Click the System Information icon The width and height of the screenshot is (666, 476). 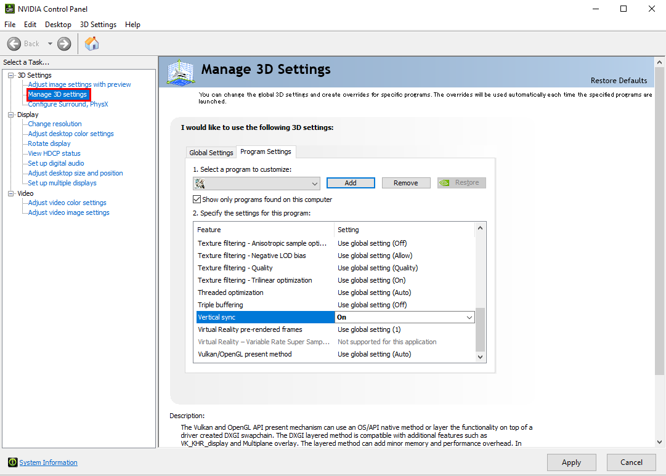pyautogui.click(x=13, y=462)
